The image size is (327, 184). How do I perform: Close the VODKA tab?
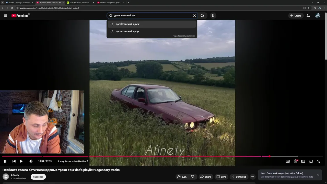pyautogui.click(x=33, y=3)
